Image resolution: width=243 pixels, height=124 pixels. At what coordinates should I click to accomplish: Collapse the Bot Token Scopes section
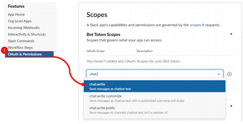point(231,34)
